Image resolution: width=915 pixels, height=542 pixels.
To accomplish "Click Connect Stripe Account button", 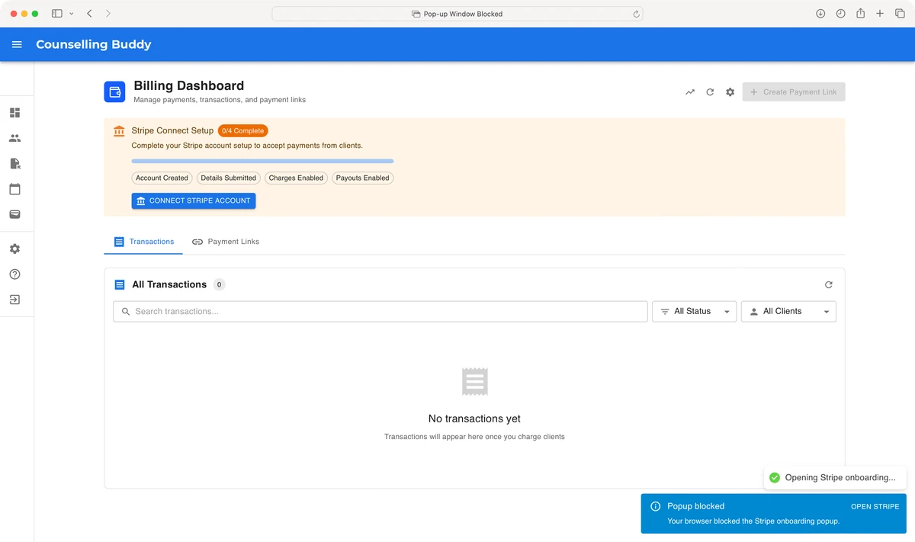I will click(194, 200).
